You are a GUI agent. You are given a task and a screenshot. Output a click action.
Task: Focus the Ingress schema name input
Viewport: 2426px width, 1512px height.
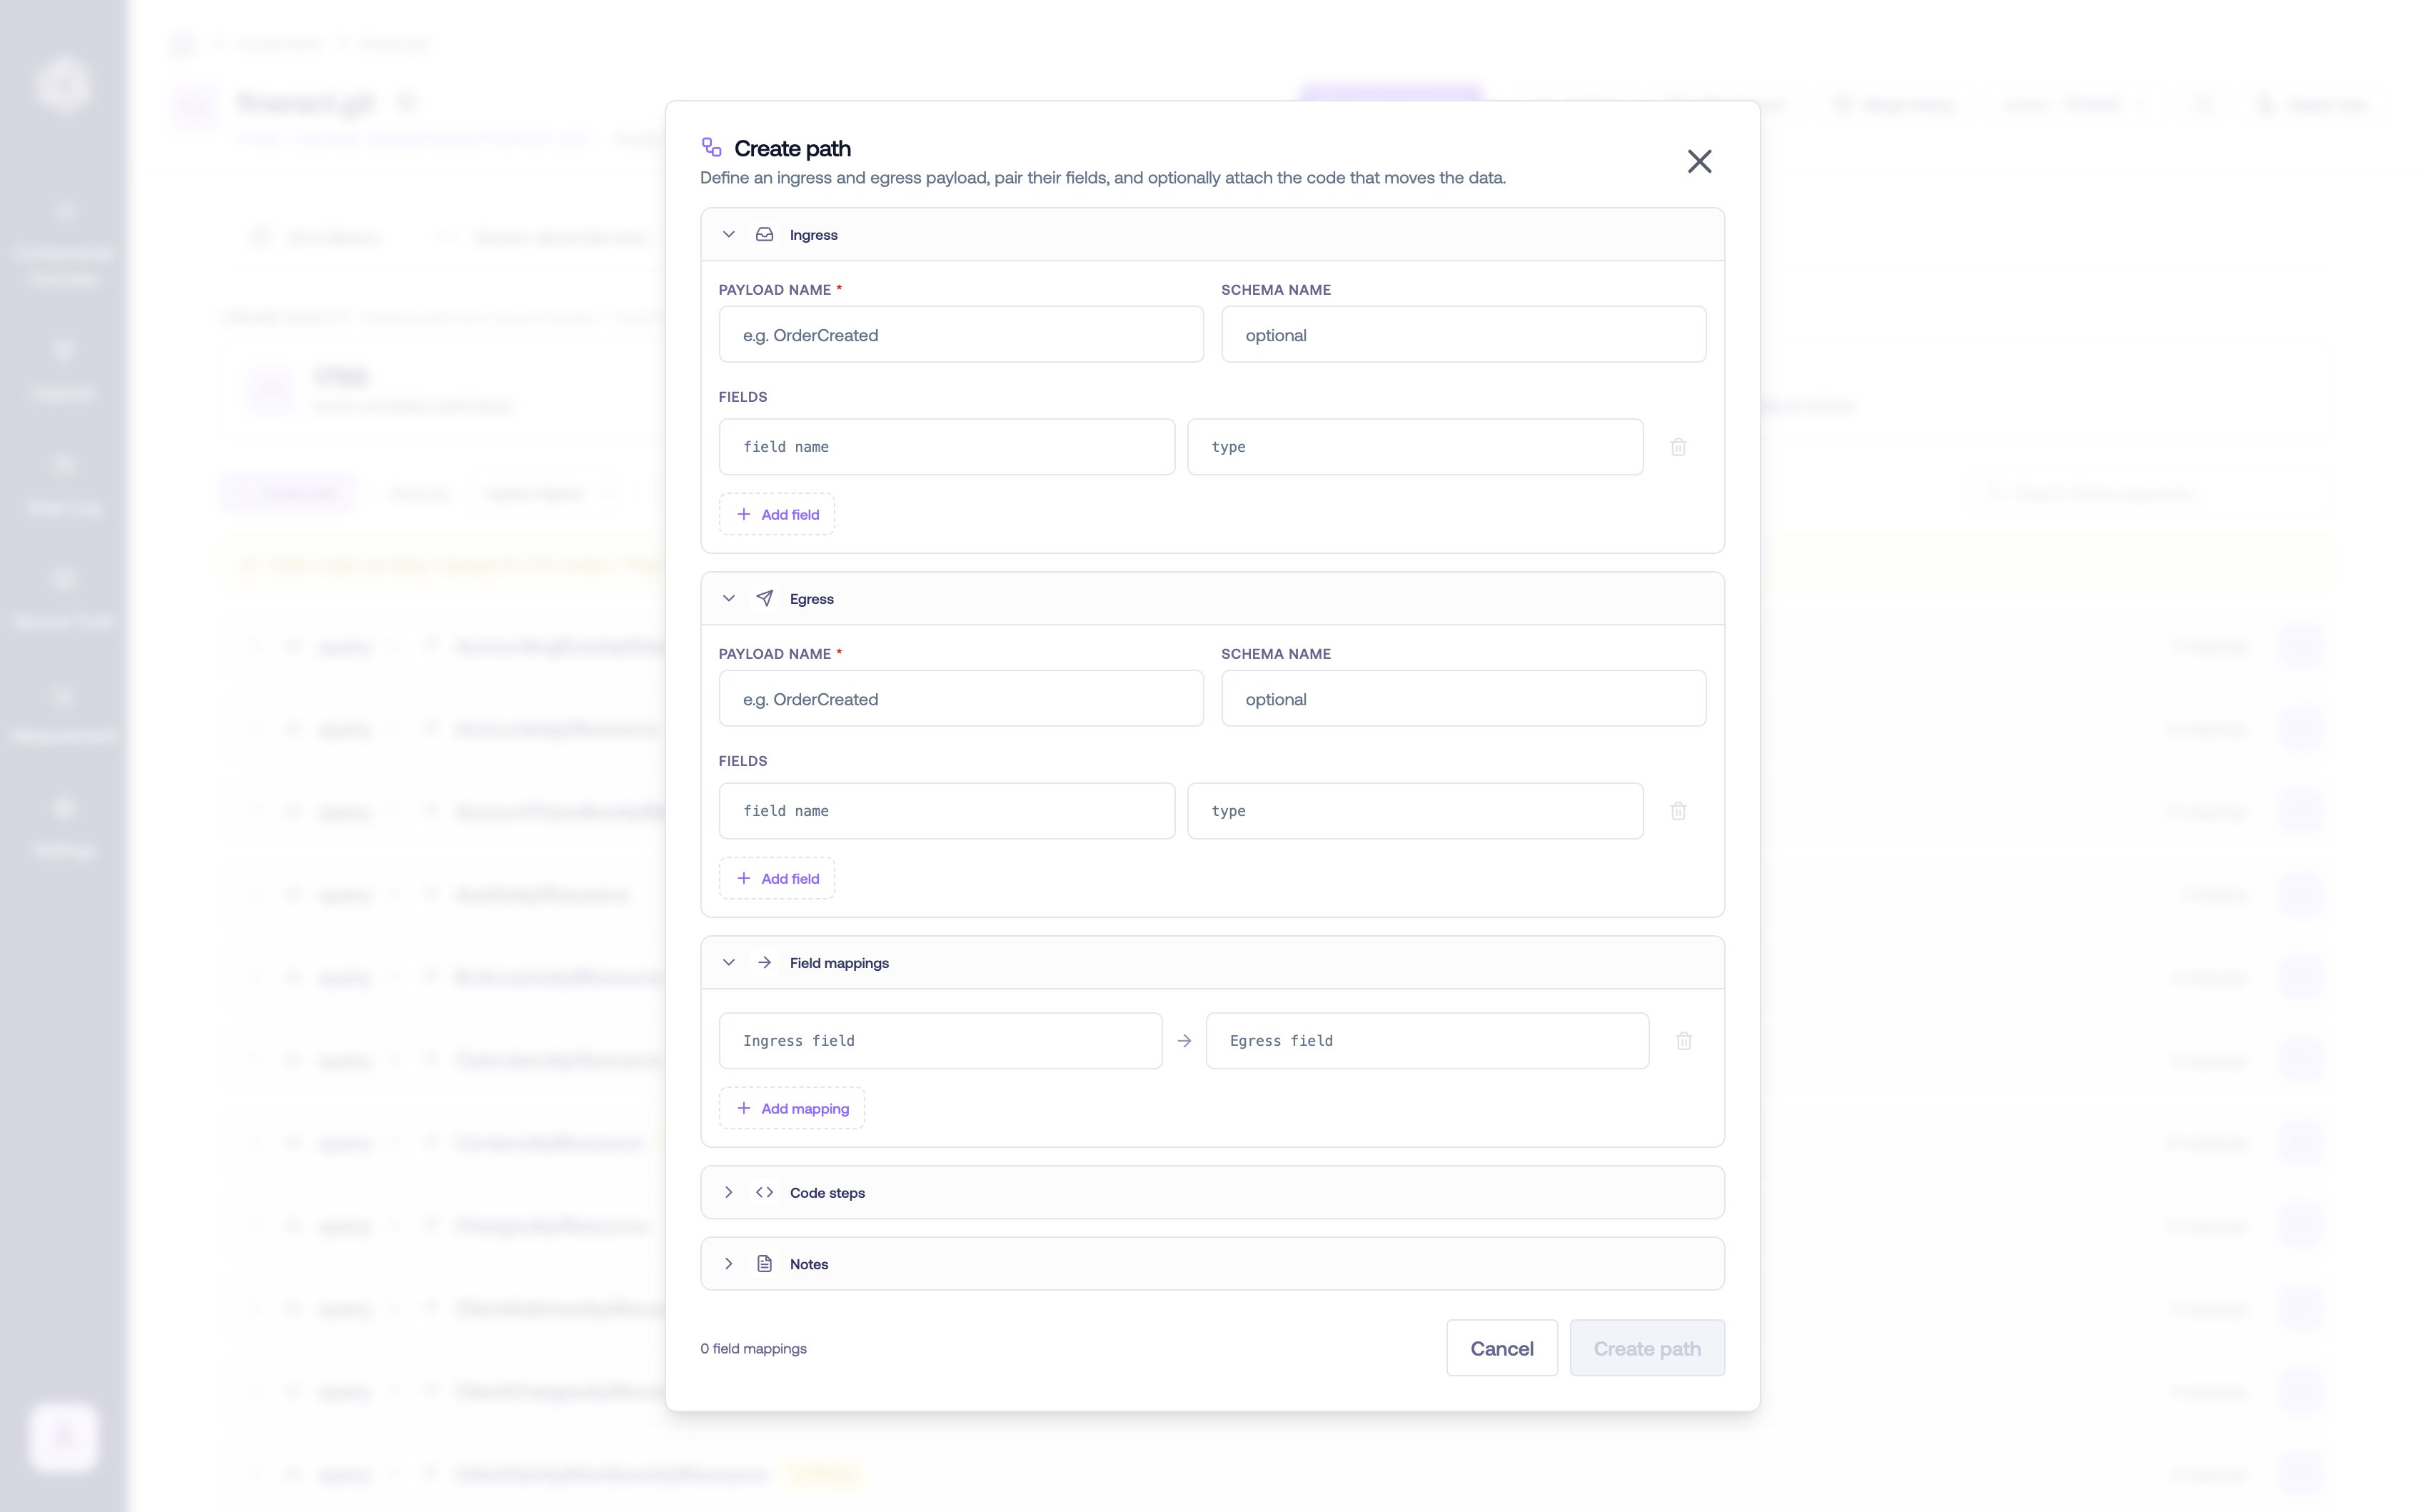pyautogui.click(x=1464, y=335)
